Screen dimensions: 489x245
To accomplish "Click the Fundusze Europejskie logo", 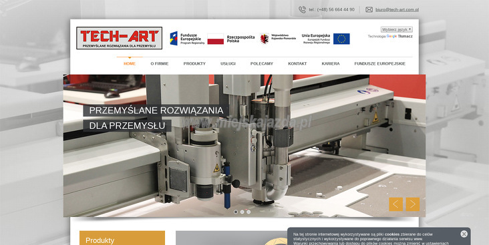I will pos(187,39).
